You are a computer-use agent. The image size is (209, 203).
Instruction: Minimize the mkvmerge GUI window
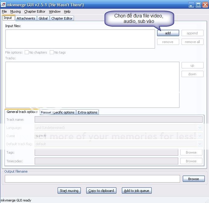pos(191,5)
